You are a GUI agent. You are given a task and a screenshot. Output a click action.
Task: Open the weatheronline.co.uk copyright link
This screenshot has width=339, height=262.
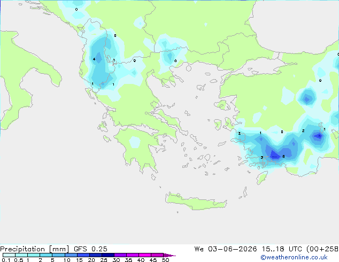click(294, 257)
